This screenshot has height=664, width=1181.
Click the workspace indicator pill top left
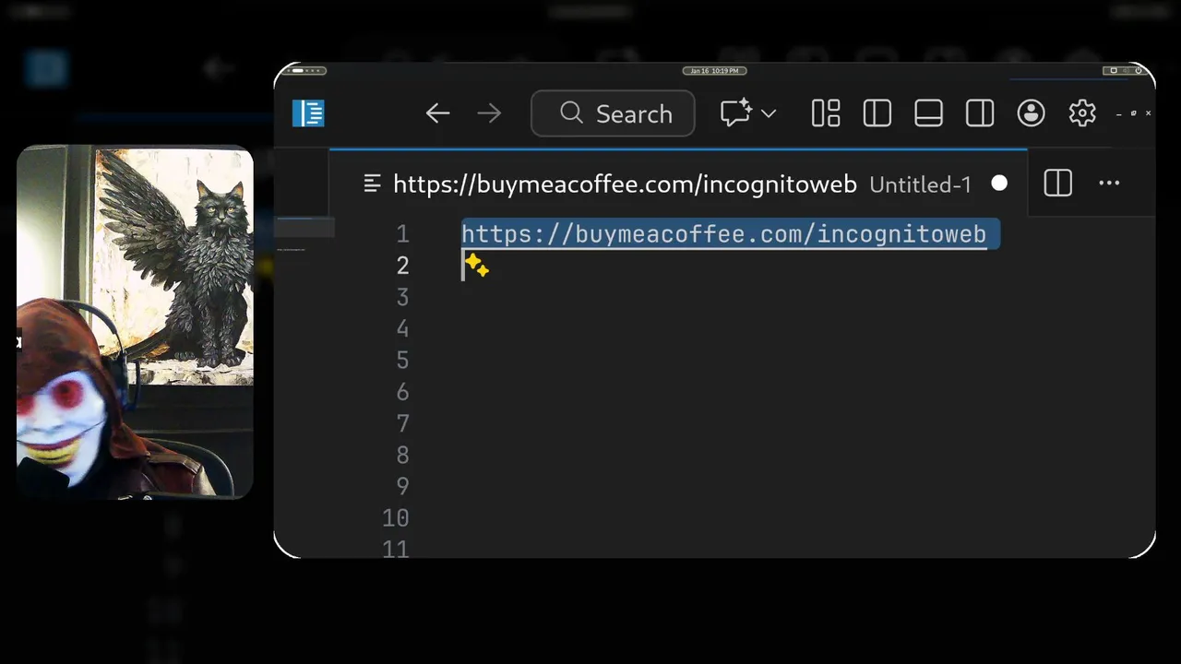[303, 71]
